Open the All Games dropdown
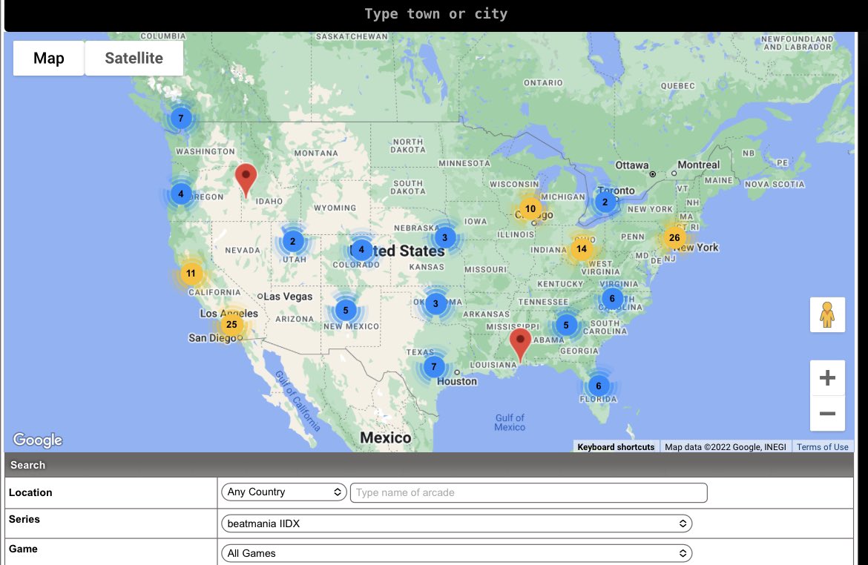The image size is (868, 565). [x=456, y=553]
